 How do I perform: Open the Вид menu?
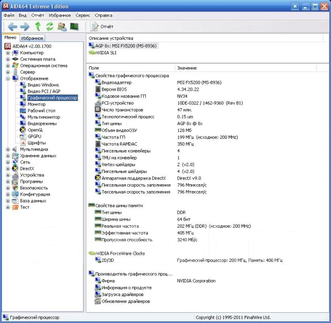coord(23,16)
